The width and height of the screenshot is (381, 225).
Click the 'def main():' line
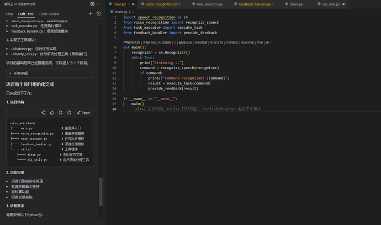(135, 47)
